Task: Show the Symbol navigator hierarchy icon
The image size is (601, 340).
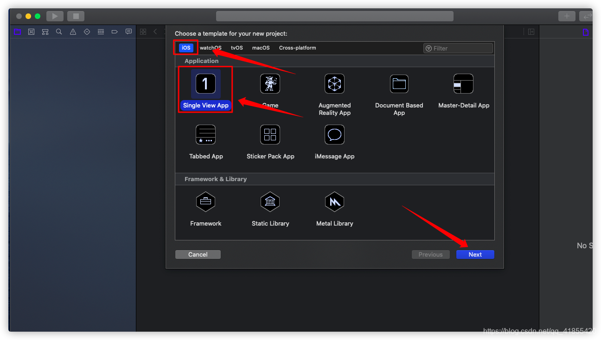Action: tap(45, 32)
